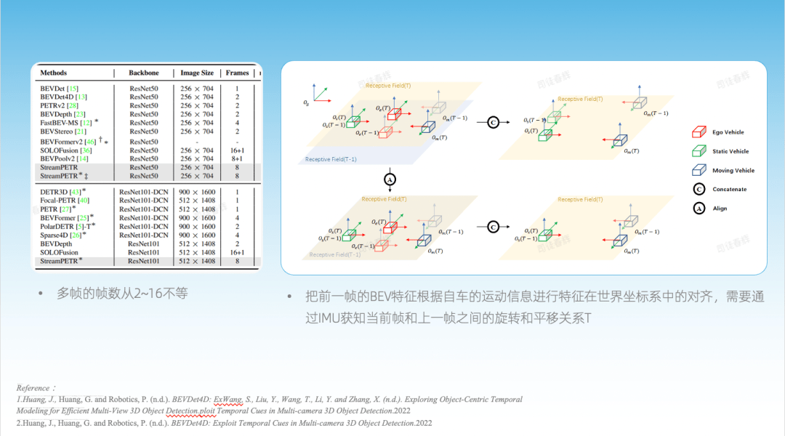
Task: Click the Concatenate circle between the top diagrams
Action: (494, 122)
